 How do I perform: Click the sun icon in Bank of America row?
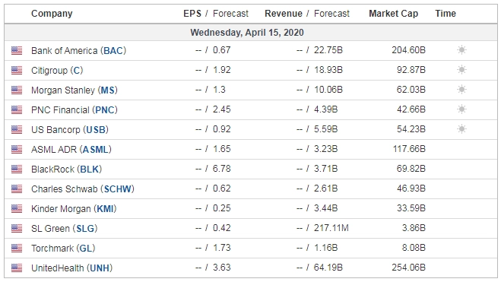(x=461, y=50)
